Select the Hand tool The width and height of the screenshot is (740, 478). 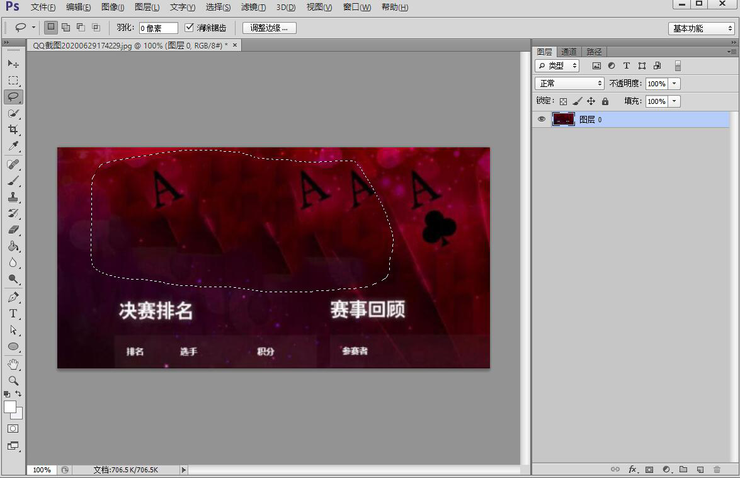(x=13, y=364)
